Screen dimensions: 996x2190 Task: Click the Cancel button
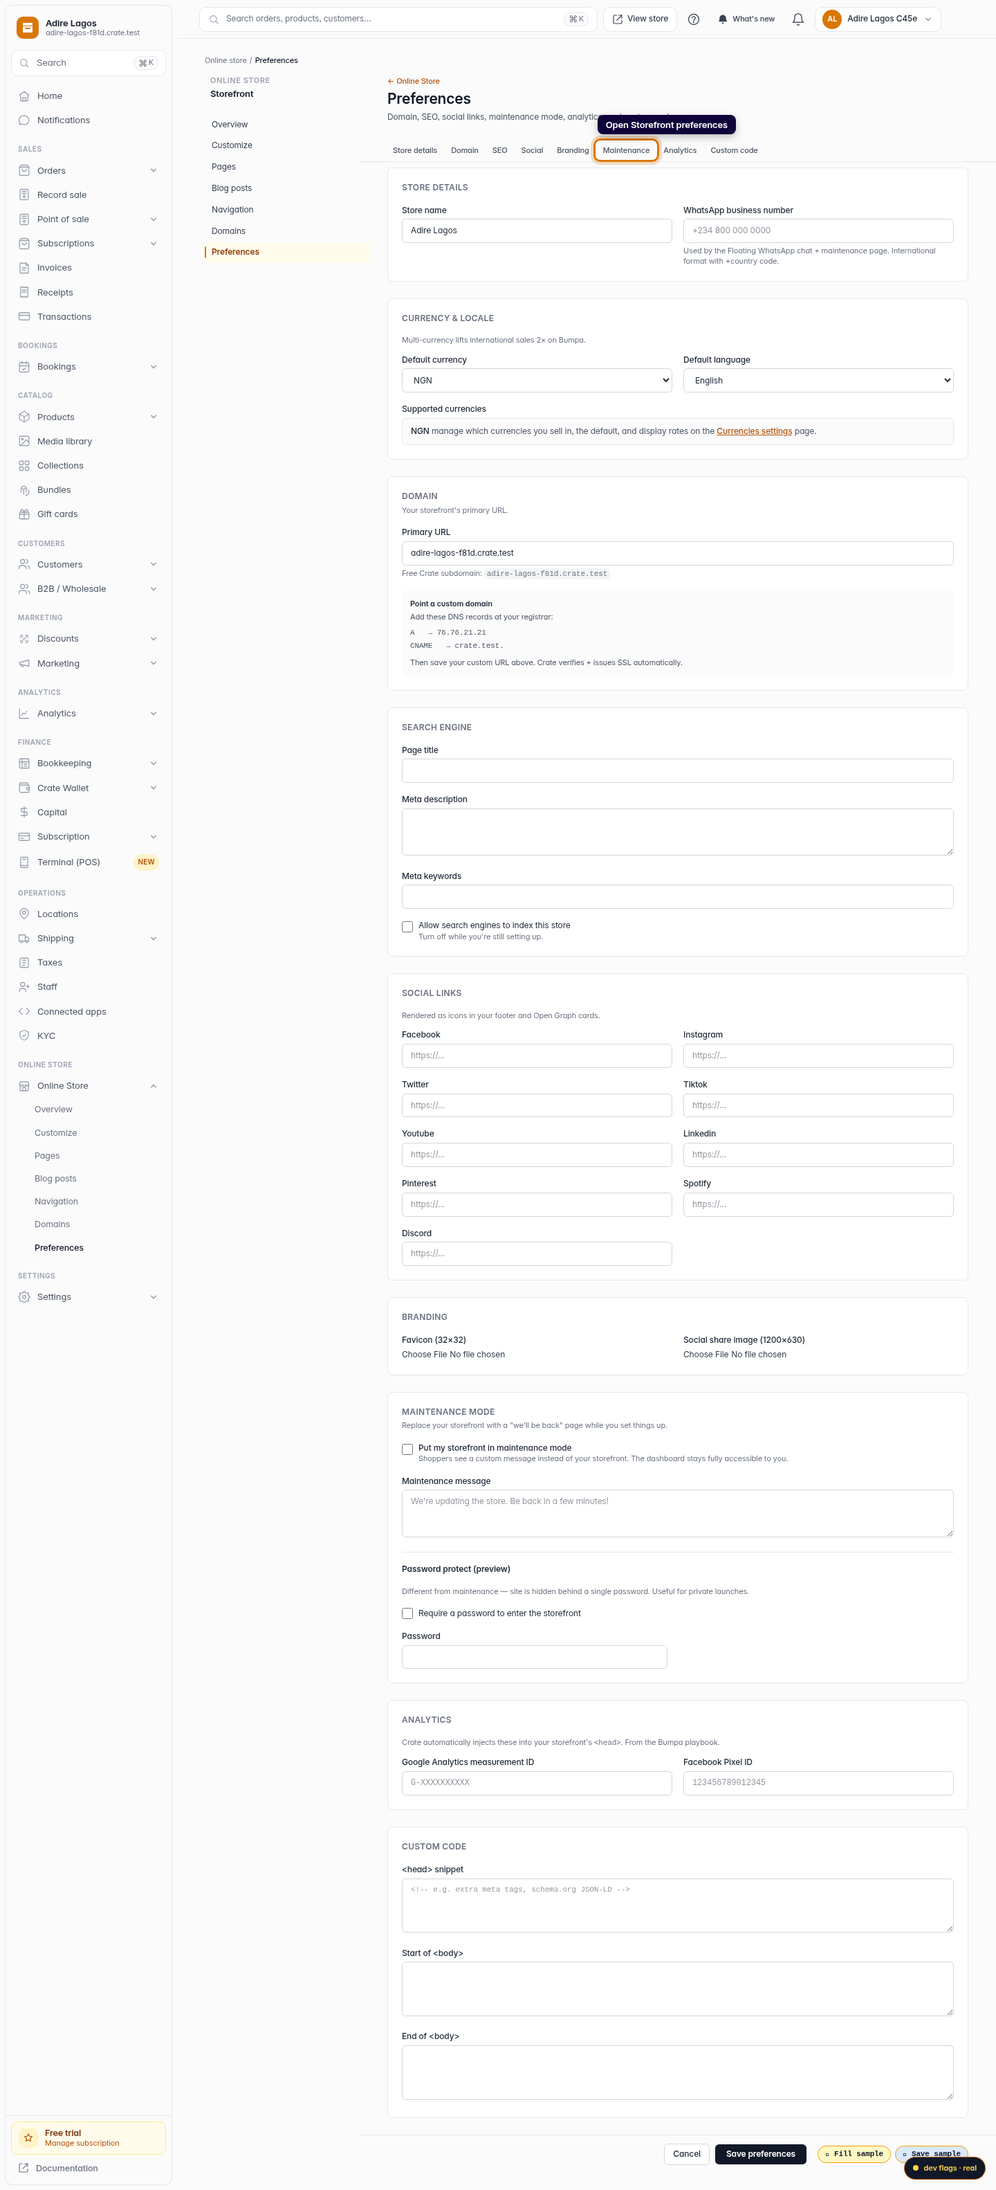tap(686, 2154)
